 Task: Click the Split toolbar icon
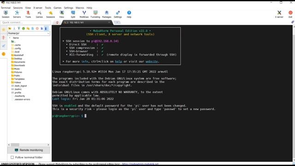pyautogui.click(x=73, y=14)
